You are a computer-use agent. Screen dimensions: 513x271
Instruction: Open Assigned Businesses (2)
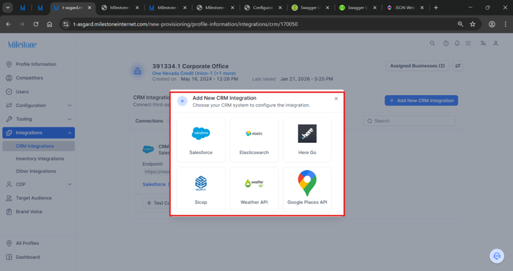click(x=417, y=66)
